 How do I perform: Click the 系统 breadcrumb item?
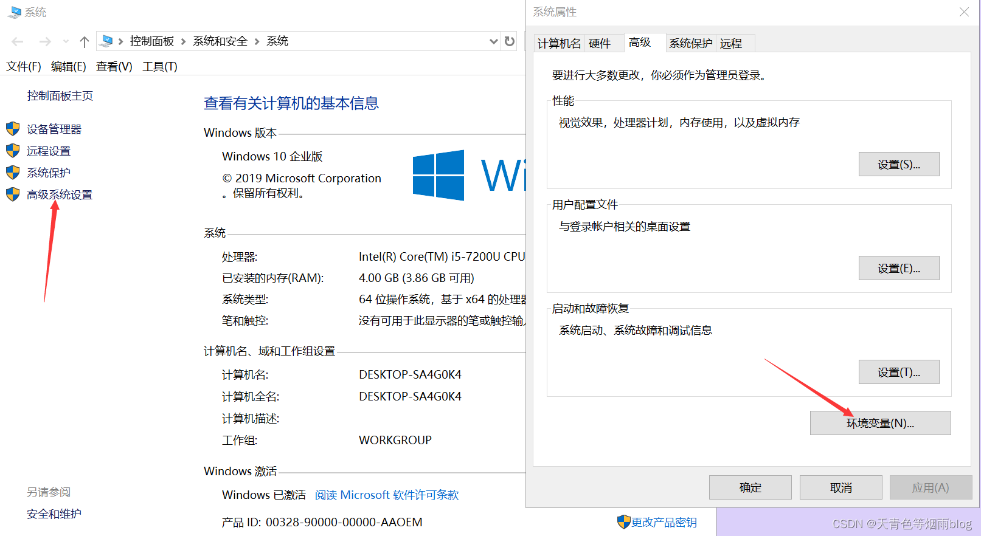277,41
